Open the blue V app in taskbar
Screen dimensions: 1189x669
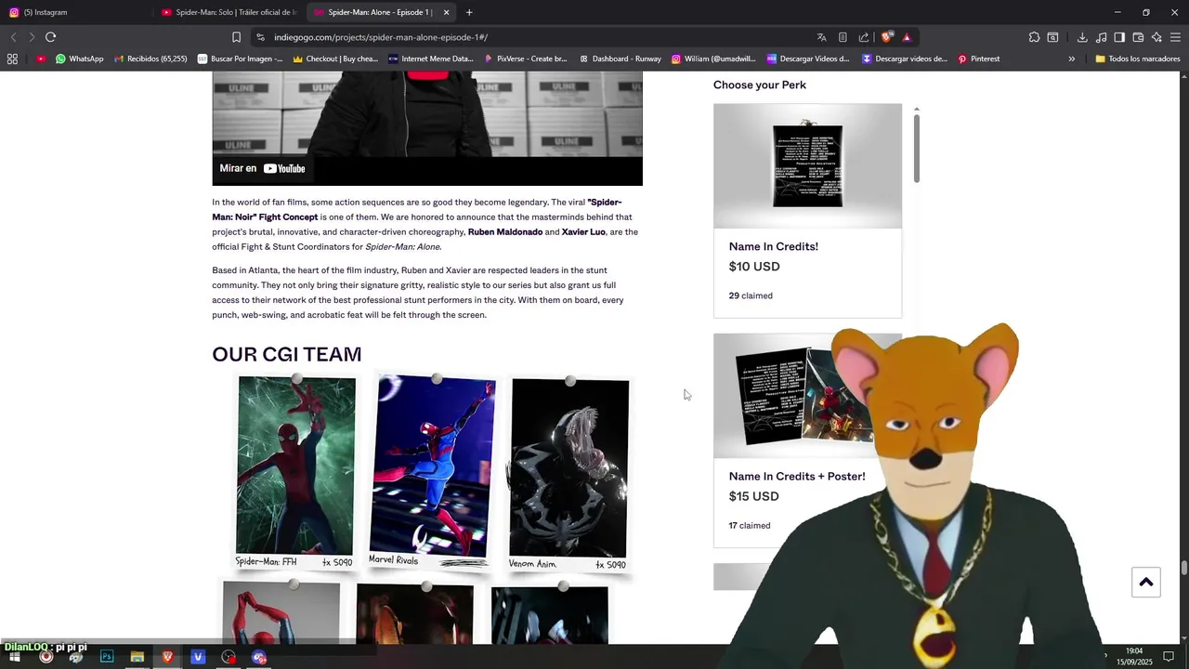pos(198,657)
